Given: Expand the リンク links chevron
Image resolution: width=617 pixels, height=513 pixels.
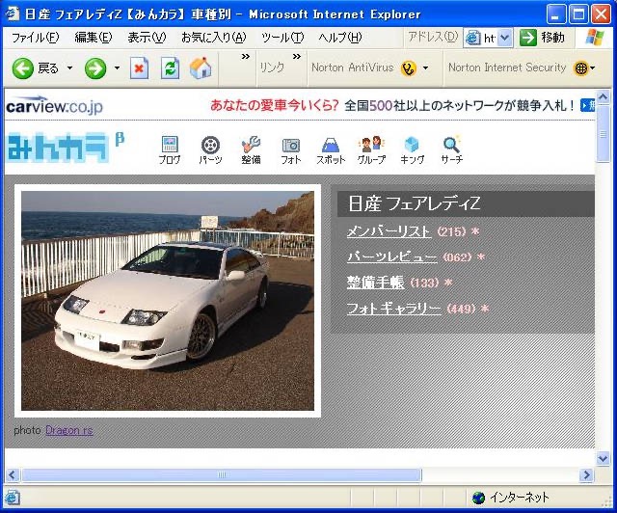Looking at the screenshot, I should [297, 57].
